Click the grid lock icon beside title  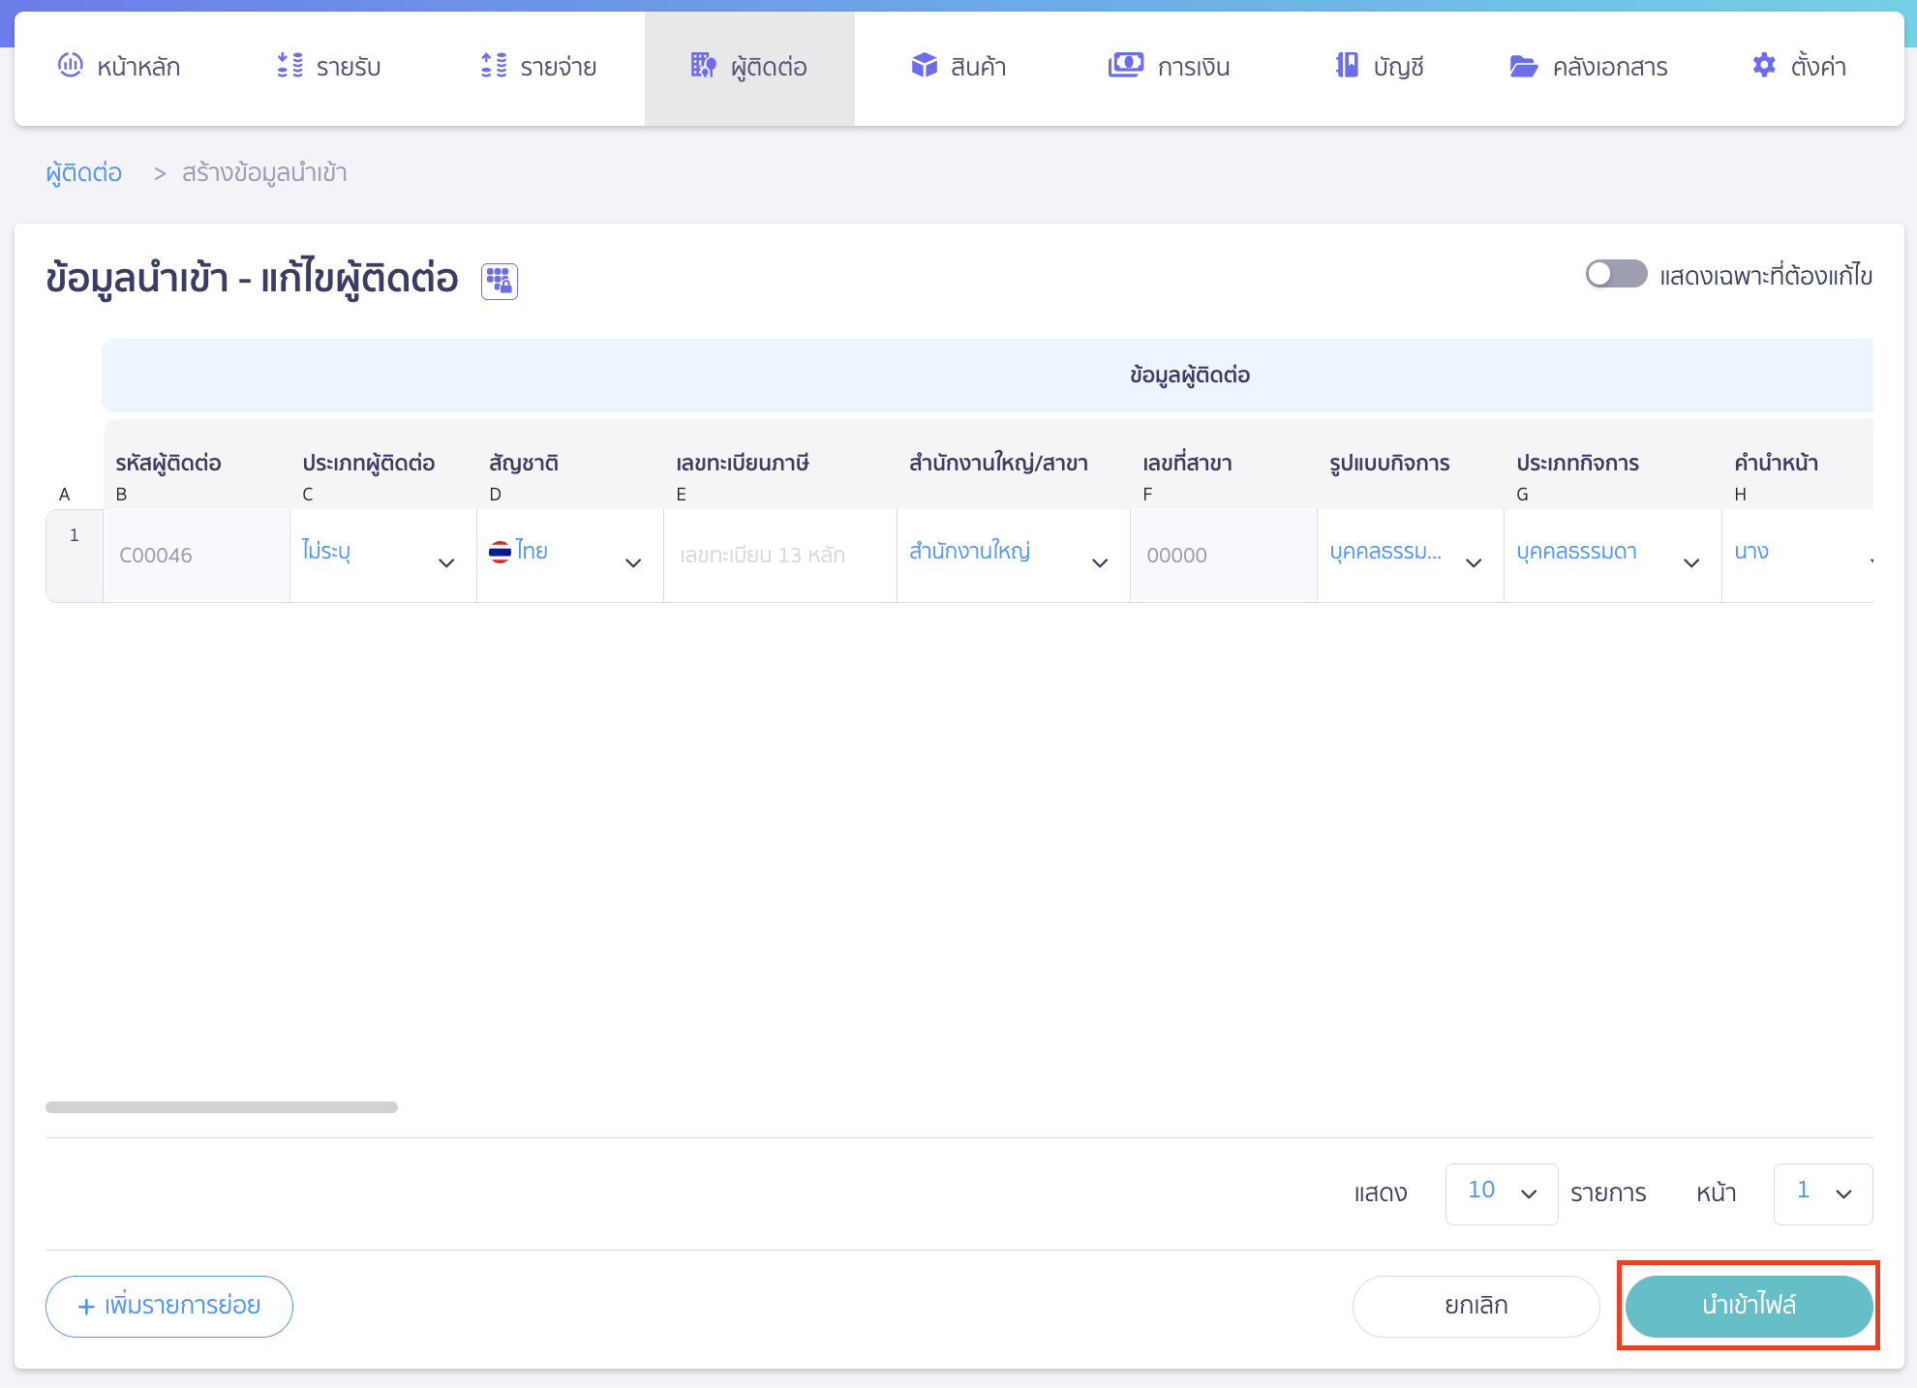coord(500,282)
